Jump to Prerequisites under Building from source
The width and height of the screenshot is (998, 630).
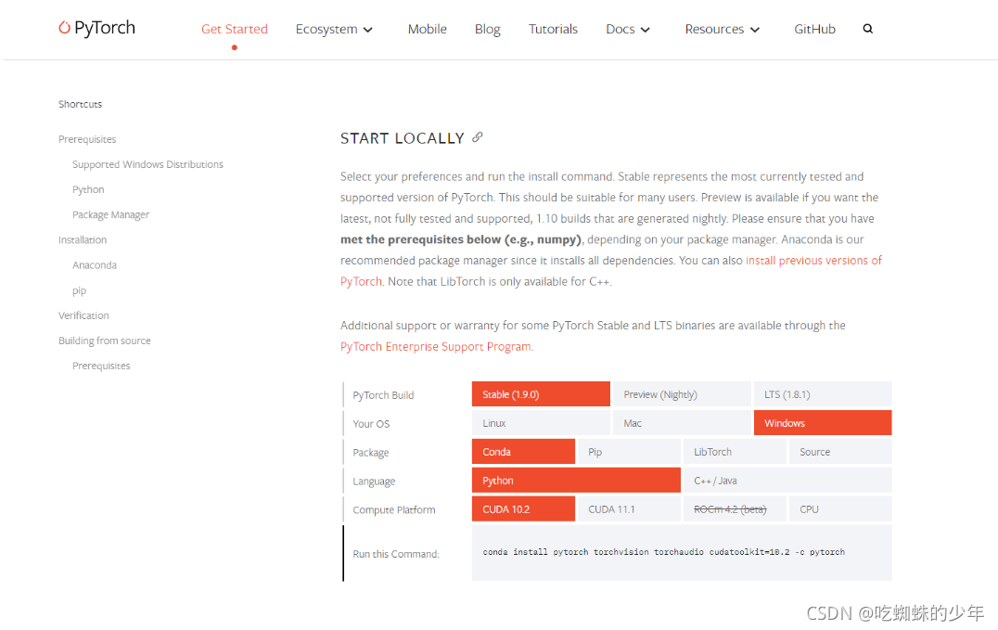pos(101,366)
